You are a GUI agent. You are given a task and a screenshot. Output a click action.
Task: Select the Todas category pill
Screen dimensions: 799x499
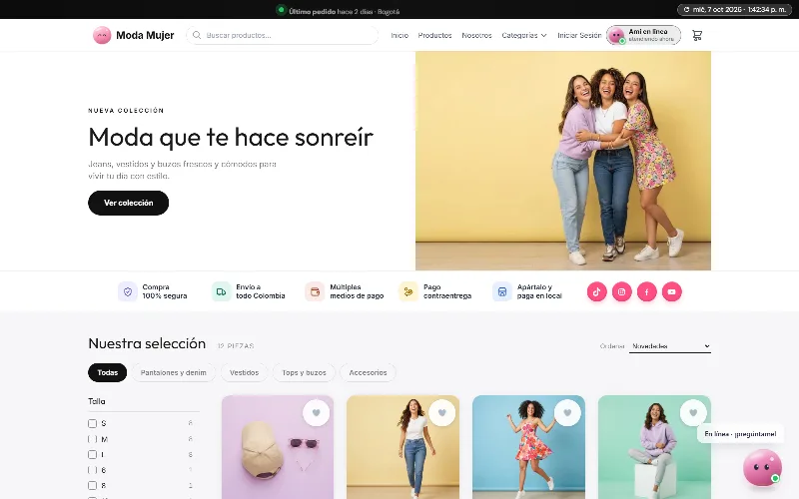click(x=108, y=372)
